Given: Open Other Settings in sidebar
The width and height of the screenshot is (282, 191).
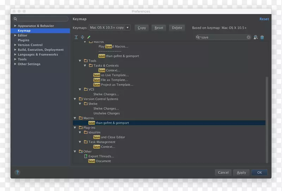Looking at the screenshot, I should point(29,64).
